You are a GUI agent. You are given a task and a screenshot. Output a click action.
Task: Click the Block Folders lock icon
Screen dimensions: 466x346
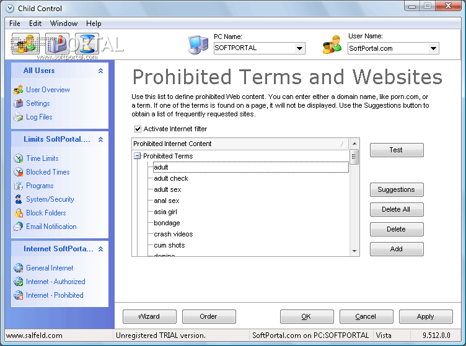(x=19, y=213)
